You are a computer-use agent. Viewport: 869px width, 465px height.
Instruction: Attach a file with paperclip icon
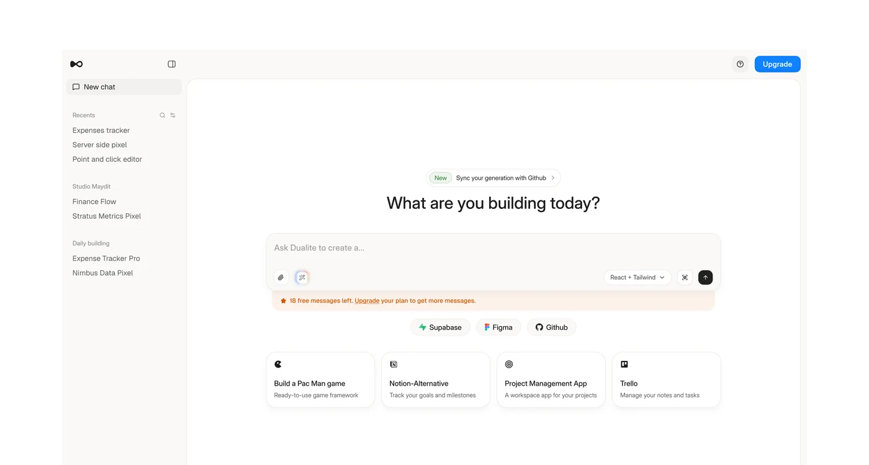(281, 278)
